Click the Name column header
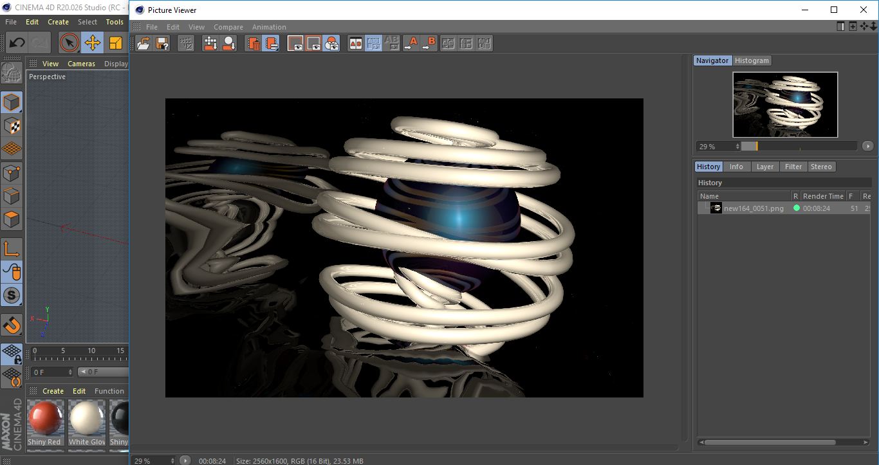Viewport: 879px width, 465px height. pos(745,196)
